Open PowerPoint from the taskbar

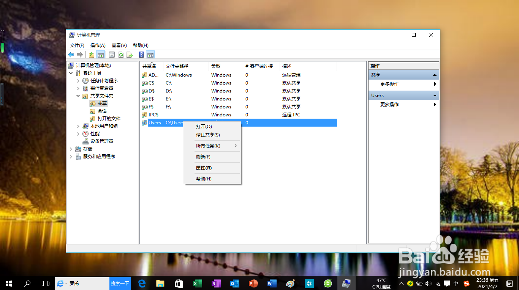[253, 283]
